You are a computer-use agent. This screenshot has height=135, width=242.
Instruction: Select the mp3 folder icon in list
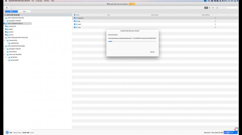coord(77,24)
